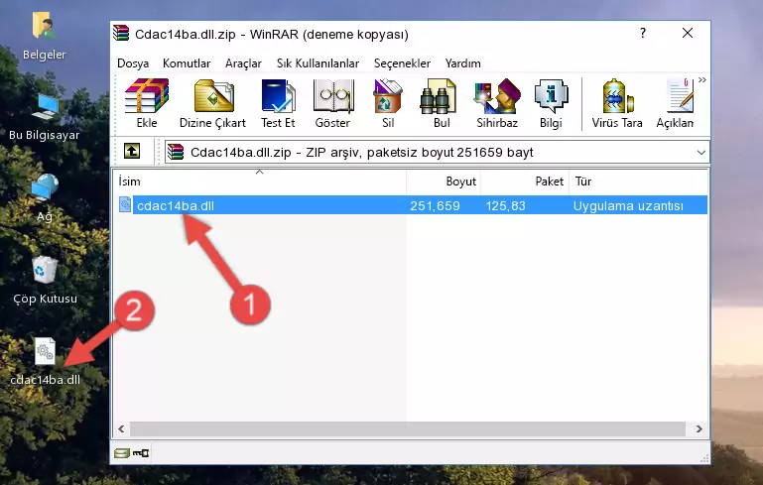This screenshot has height=485, width=763.
Task: Click the WinRAR help question mark
Action: tap(643, 34)
